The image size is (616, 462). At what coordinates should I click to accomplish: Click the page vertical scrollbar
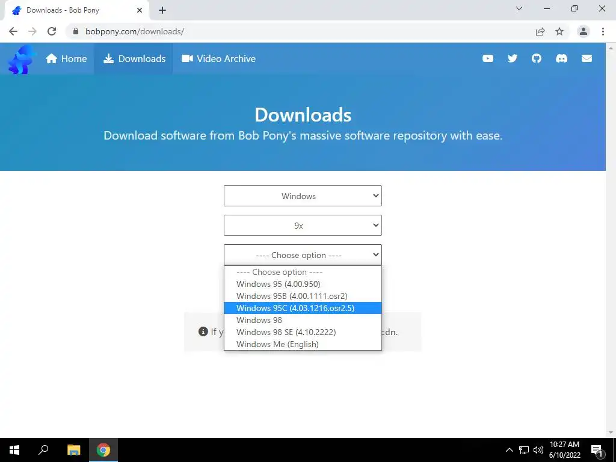click(x=611, y=240)
